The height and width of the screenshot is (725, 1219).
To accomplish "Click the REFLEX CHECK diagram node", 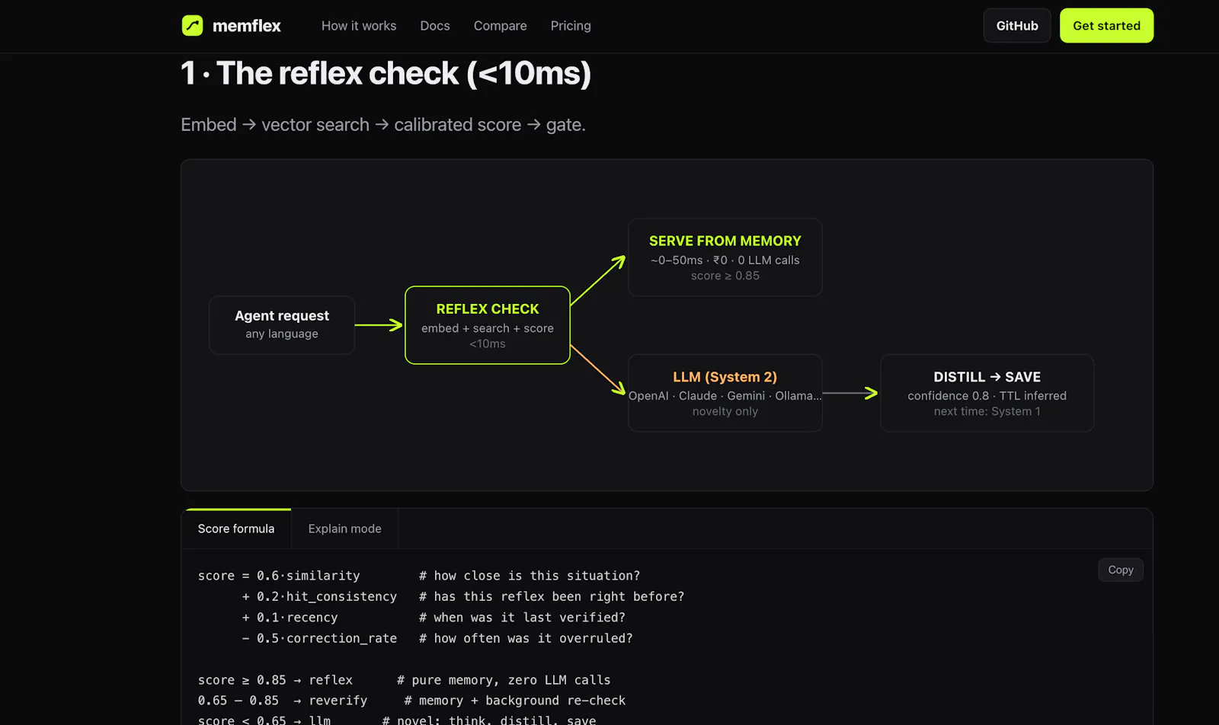I will point(488,325).
